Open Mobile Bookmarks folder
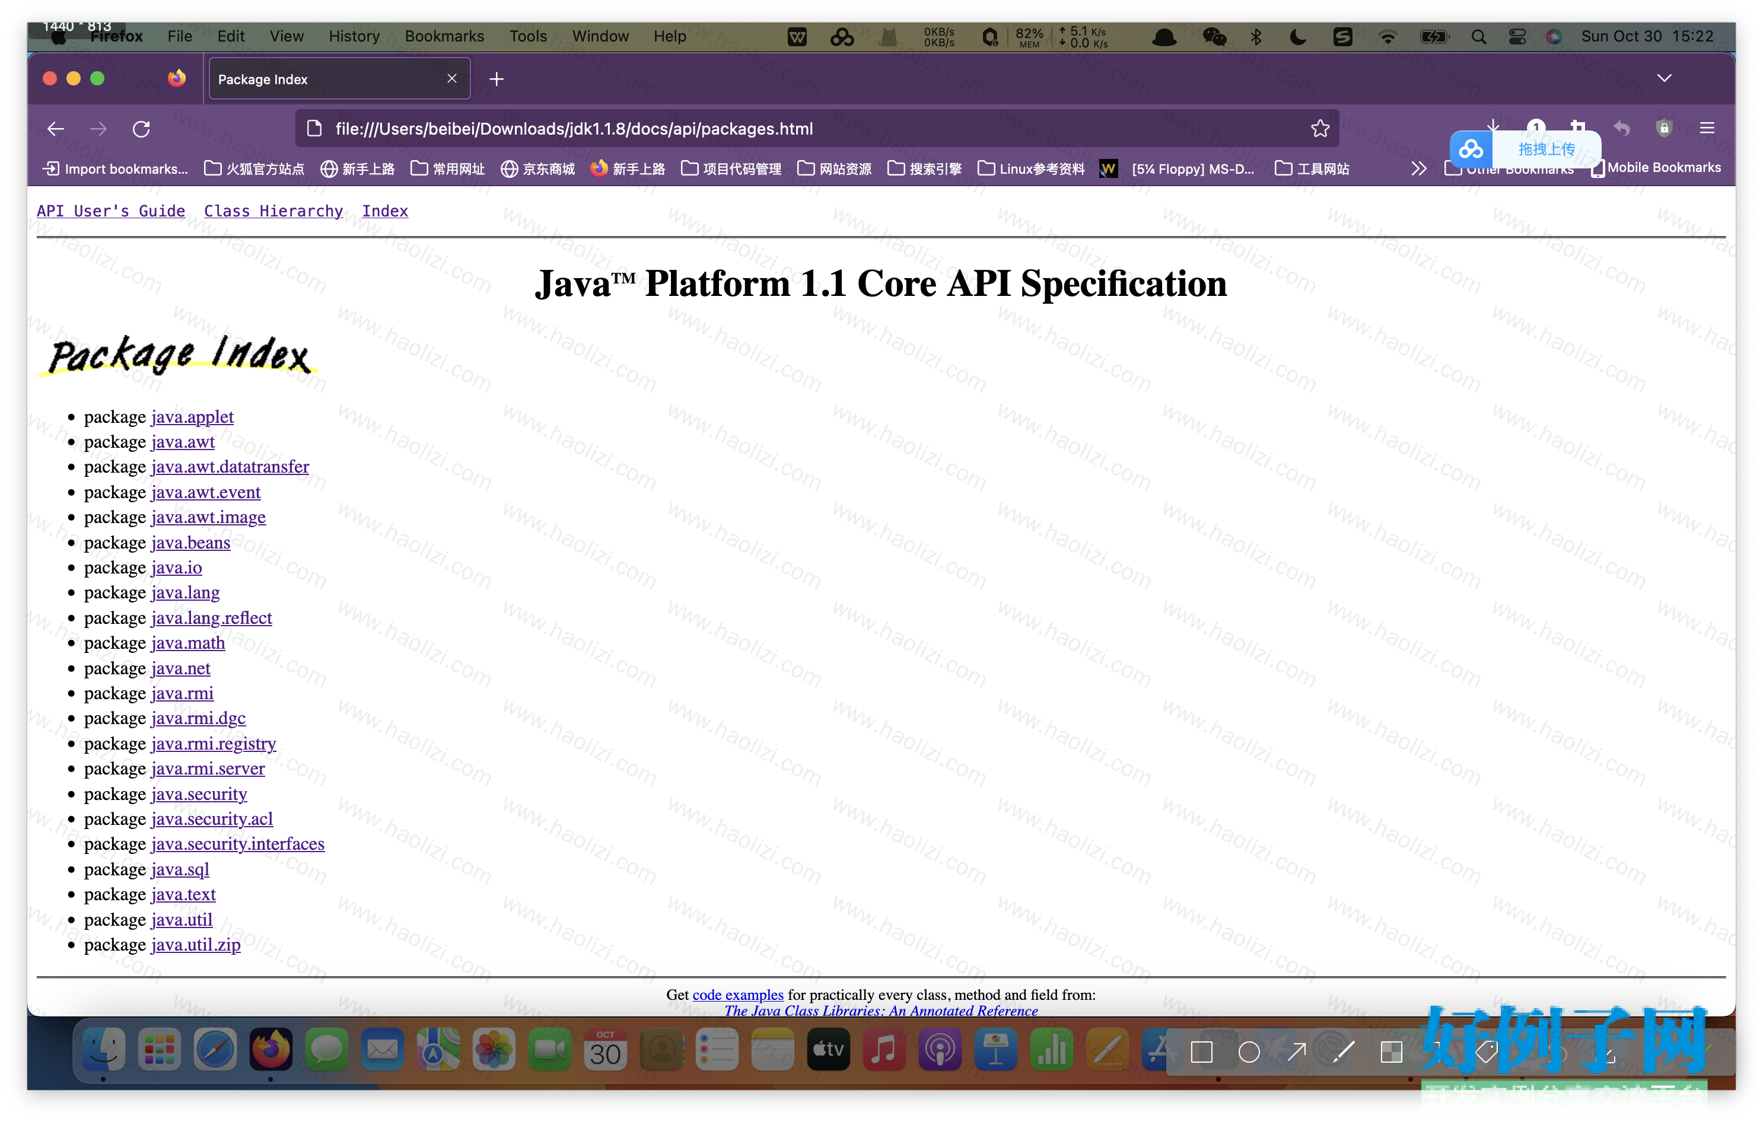Screen dimensions: 1763x1122 [x=1656, y=168]
